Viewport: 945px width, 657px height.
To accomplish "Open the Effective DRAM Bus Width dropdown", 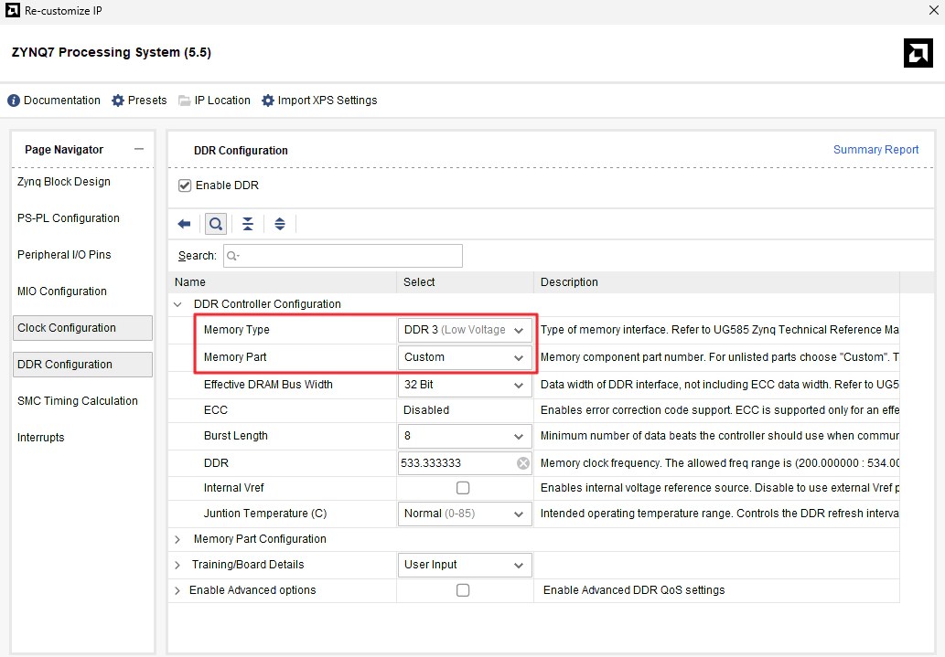I will [465, 385].
